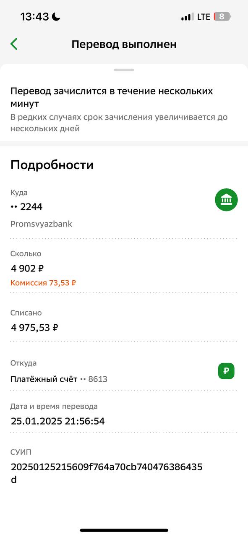Tap the home indicator bar at bottom
Viewport: 248px width, 537px height.
point(124,530)
